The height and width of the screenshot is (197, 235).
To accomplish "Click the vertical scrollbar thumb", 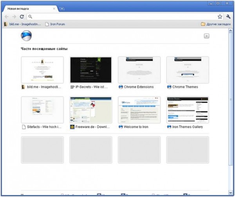I will (231, 99).
